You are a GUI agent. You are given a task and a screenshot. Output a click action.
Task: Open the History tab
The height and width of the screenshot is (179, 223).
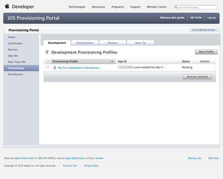coord(113,43)
